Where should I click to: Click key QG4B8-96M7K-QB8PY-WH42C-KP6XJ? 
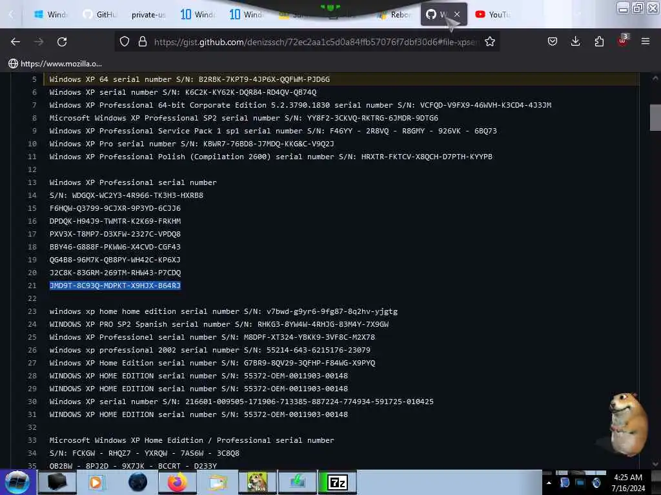[115, 260]
